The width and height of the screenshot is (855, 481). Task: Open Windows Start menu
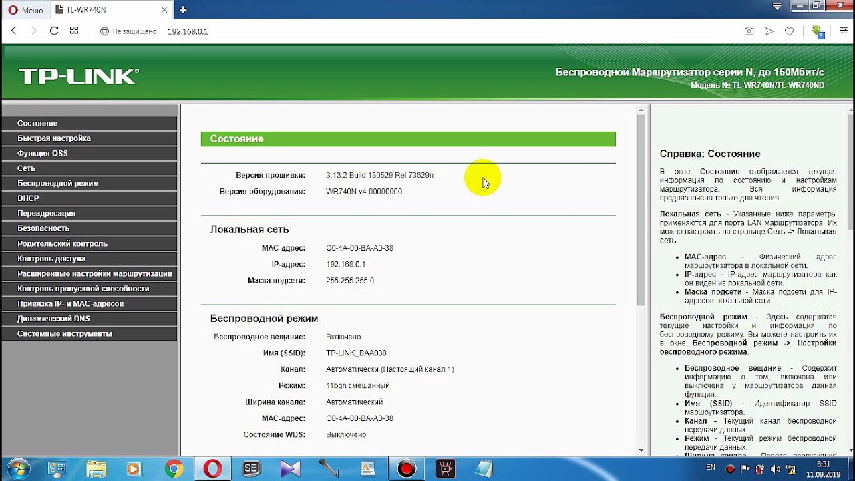pyautogui.click(x=17, y=468)
